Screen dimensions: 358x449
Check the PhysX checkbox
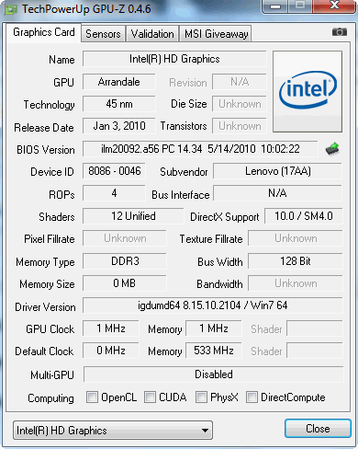(x=201, y=397)
